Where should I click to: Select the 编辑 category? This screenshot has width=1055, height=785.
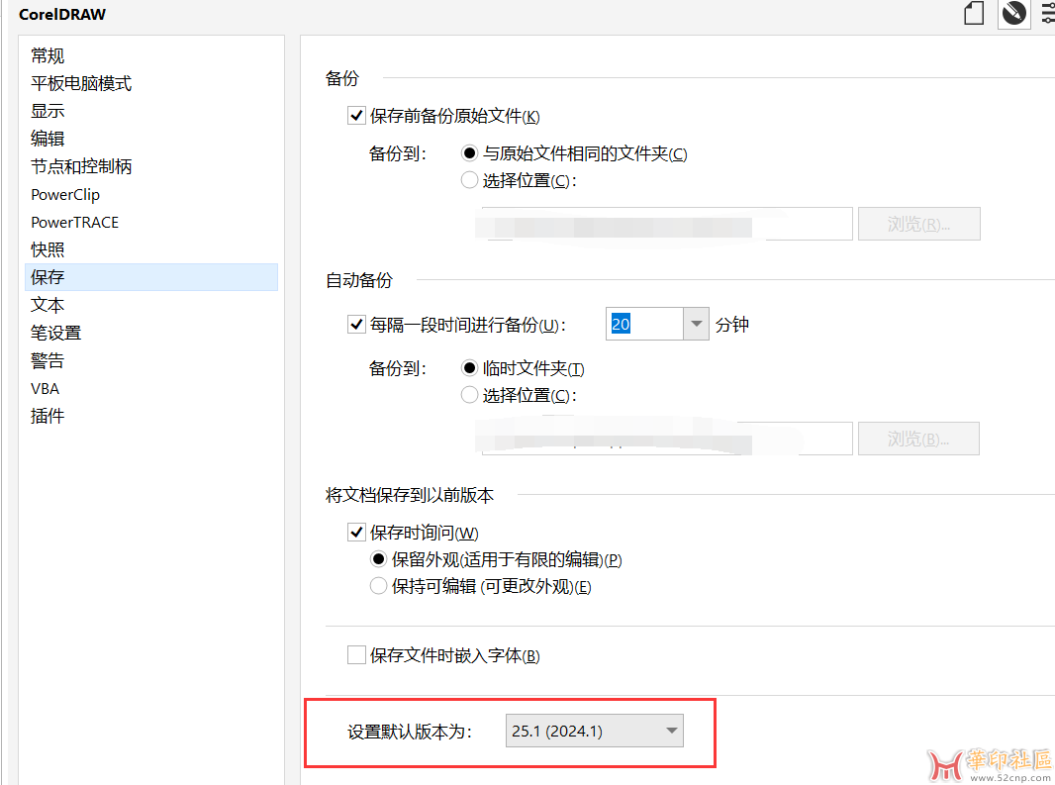point(151,139)
